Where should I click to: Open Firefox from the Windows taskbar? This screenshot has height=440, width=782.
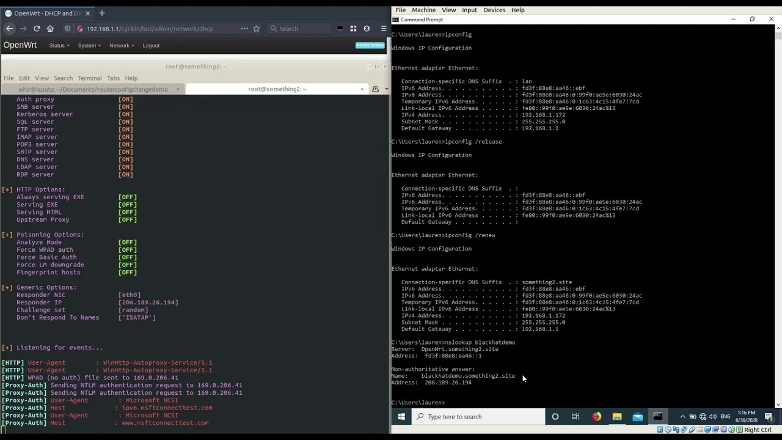596,417
